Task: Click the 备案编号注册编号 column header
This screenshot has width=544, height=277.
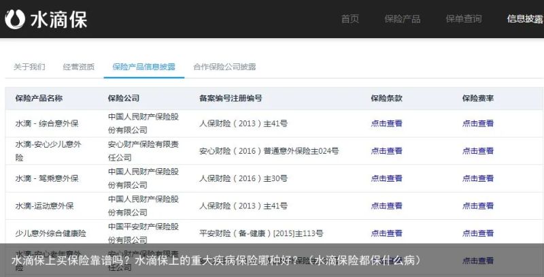Action: (231, 98)
